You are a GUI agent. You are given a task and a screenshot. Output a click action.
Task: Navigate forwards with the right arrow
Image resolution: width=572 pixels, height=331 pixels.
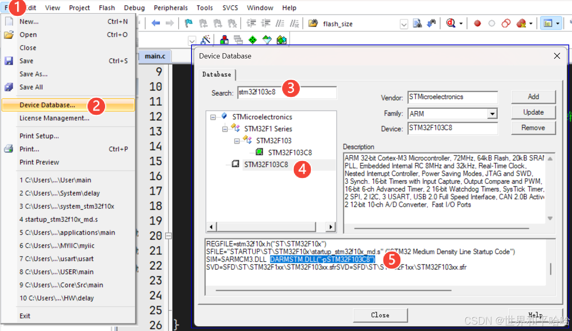point(170,23)
